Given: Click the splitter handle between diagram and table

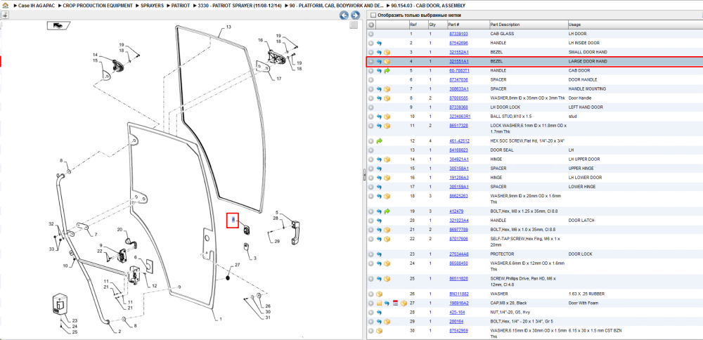Looking at the screenshot, I should pyautogui.click(x=364, y=175).
